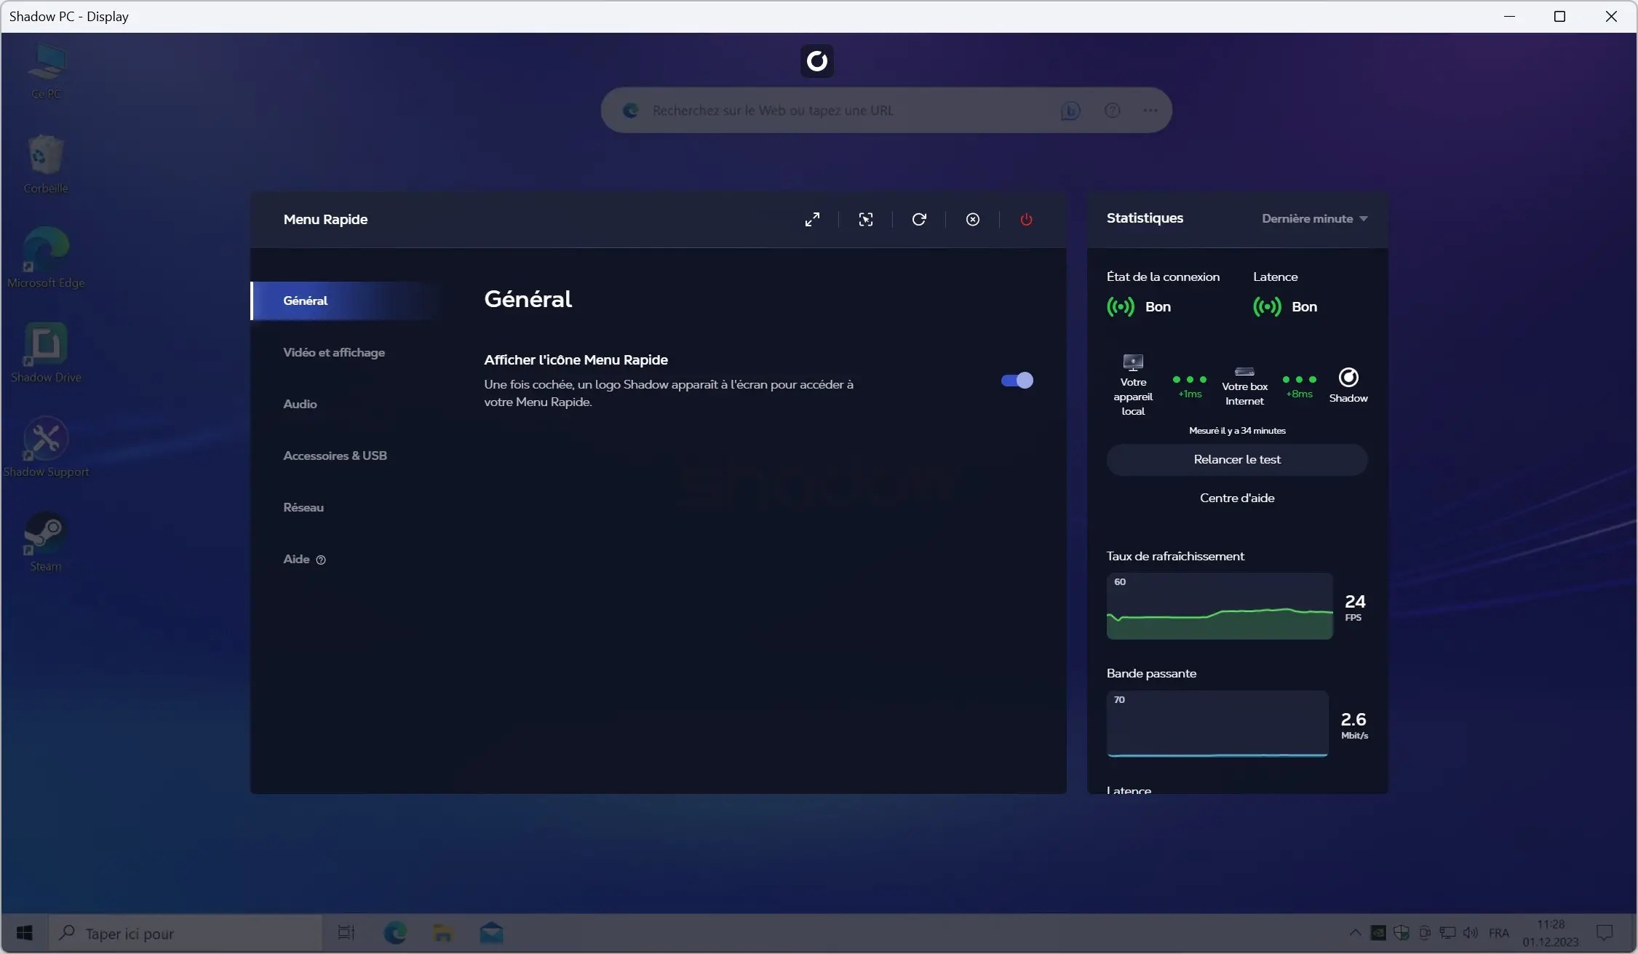Viewport: 1638px width, 954px height.
Task: Click the volume icon in system tray
Action: pos(1471,934)
